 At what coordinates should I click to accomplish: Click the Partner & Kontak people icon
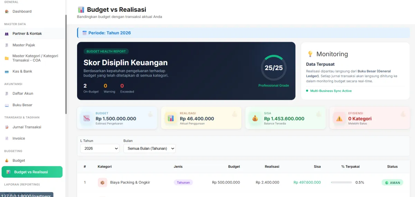pyautogui.click(x=7, y=34)
